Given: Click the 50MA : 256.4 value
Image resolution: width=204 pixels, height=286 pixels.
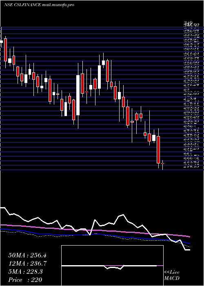Looking at the screenshot, I should pos(27,255).
